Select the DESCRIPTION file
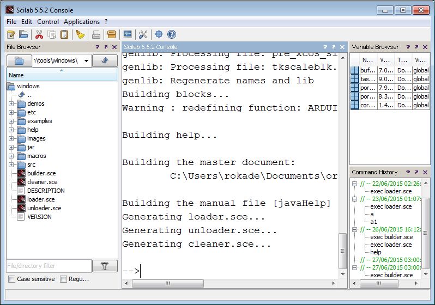The image size is (435, 305). pyautogui.click(x=46, y=191)
